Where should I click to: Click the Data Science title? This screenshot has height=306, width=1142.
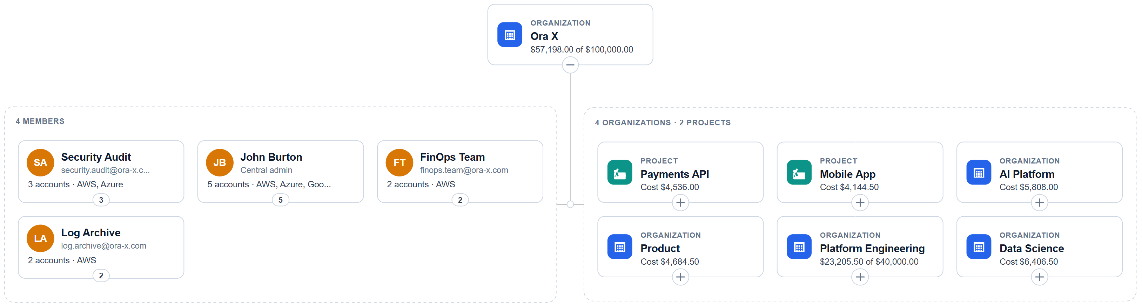point(1031,249)
